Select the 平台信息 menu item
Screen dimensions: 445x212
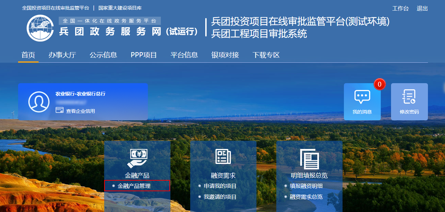pos(184,55)
